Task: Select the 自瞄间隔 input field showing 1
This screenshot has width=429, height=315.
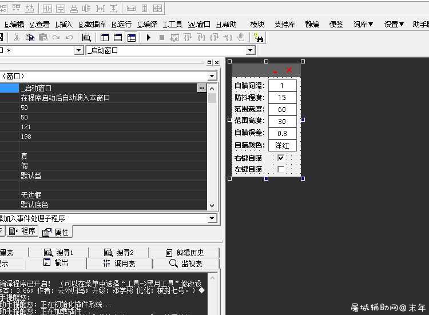Action: point(283,86)
